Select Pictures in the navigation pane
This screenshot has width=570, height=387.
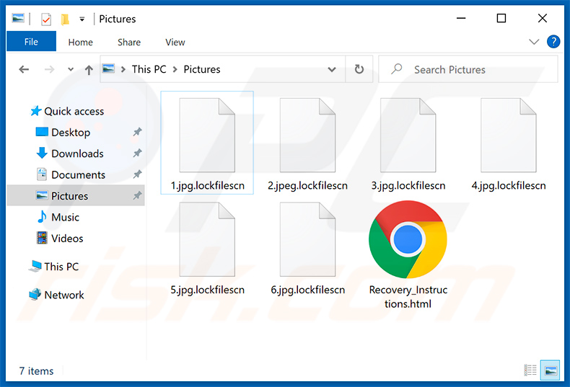click(76, 196)
